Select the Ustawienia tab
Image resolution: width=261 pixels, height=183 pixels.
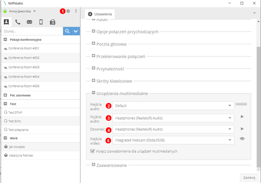100,14
